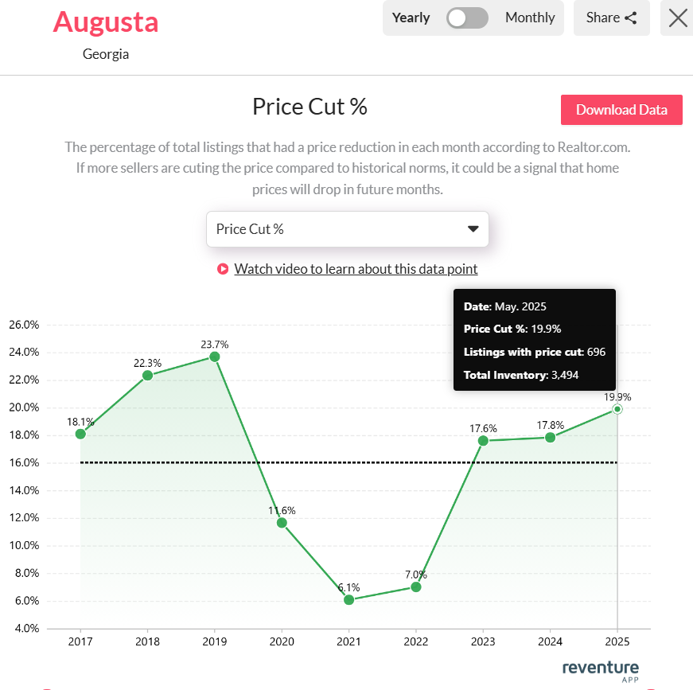693x690 pixels.
Task: Click the red play icon before the video link
Action: click(x=223, y=269)
